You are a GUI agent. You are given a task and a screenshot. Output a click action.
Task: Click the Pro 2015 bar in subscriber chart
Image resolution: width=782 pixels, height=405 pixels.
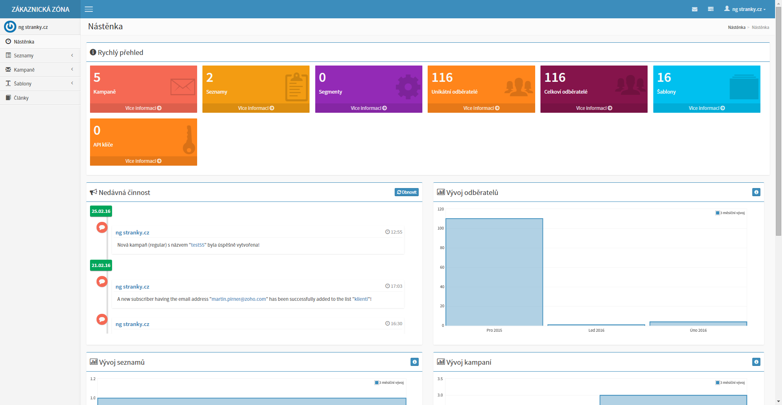(494, 272)
